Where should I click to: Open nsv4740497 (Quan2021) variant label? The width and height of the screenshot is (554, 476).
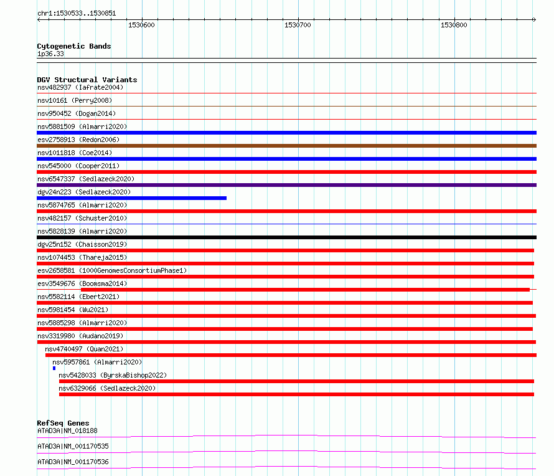point(84,349)
